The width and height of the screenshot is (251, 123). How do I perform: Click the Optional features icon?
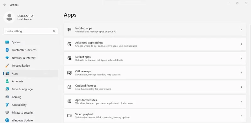[69, 87]
